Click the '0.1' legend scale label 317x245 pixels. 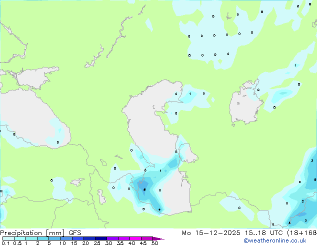pyautogui.click(x=5, y=243)
